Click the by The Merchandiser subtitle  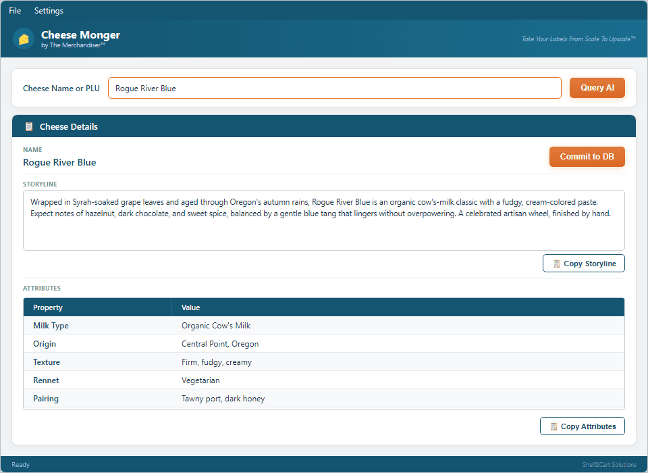point(73,45)
